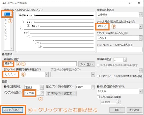Click the help question mark icon

(x=129, y=3)
